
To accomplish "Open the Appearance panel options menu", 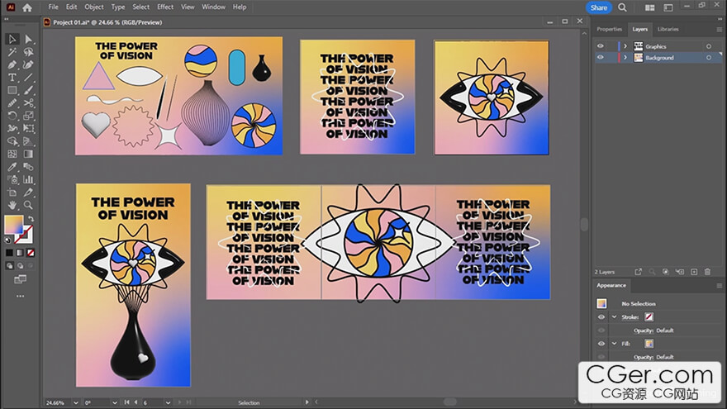I will coord(719,286).
